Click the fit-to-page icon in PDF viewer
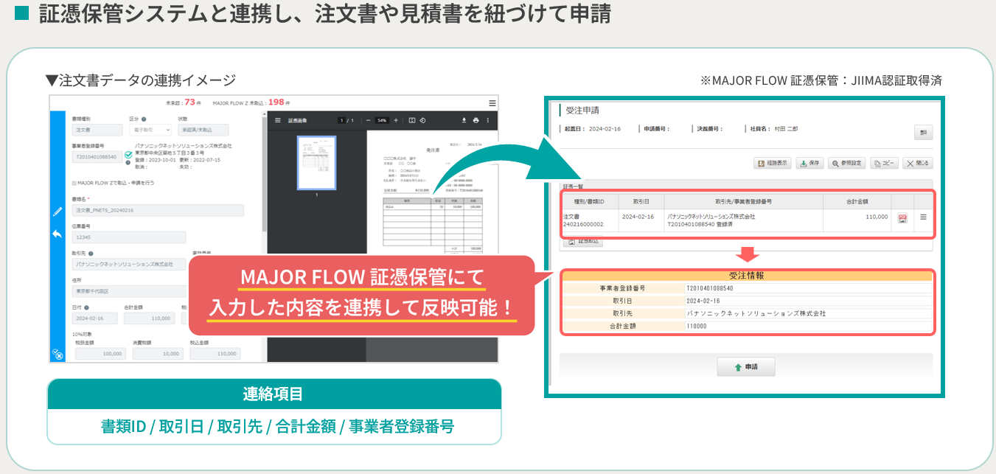Viewport: 996px width, 474px height. pos(412,120)
